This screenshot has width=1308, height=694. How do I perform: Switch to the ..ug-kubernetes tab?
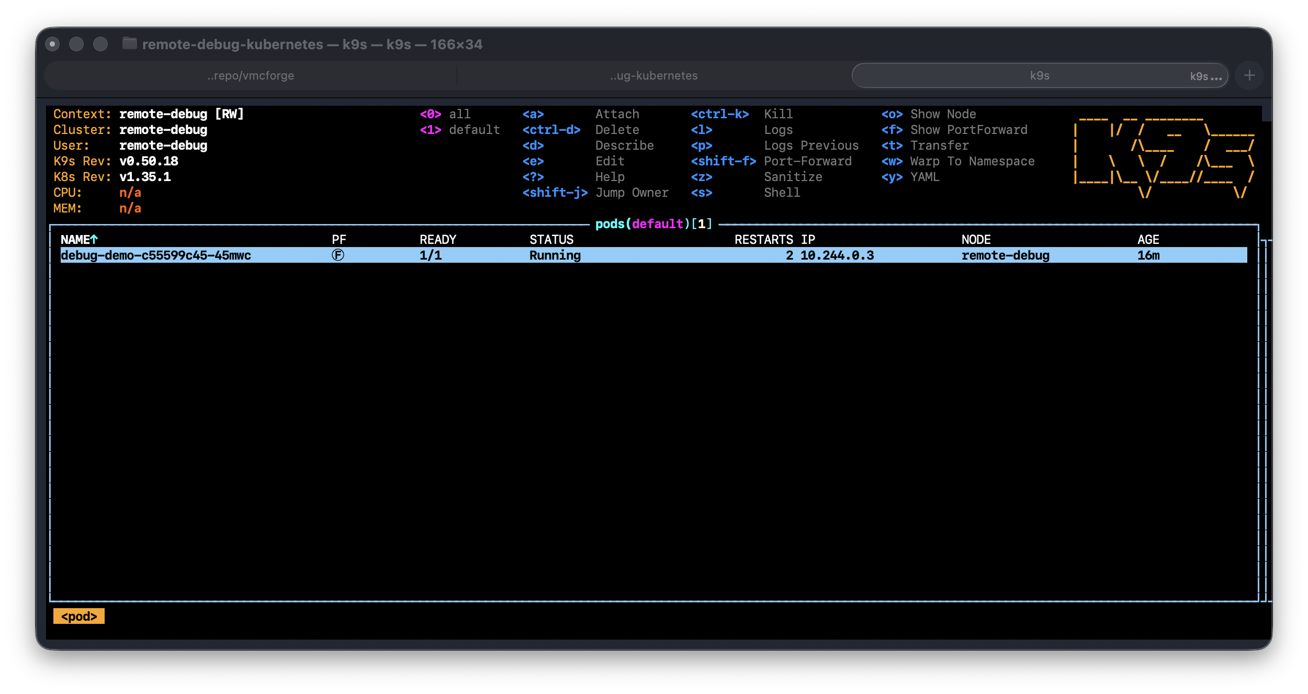click(653, 75)
